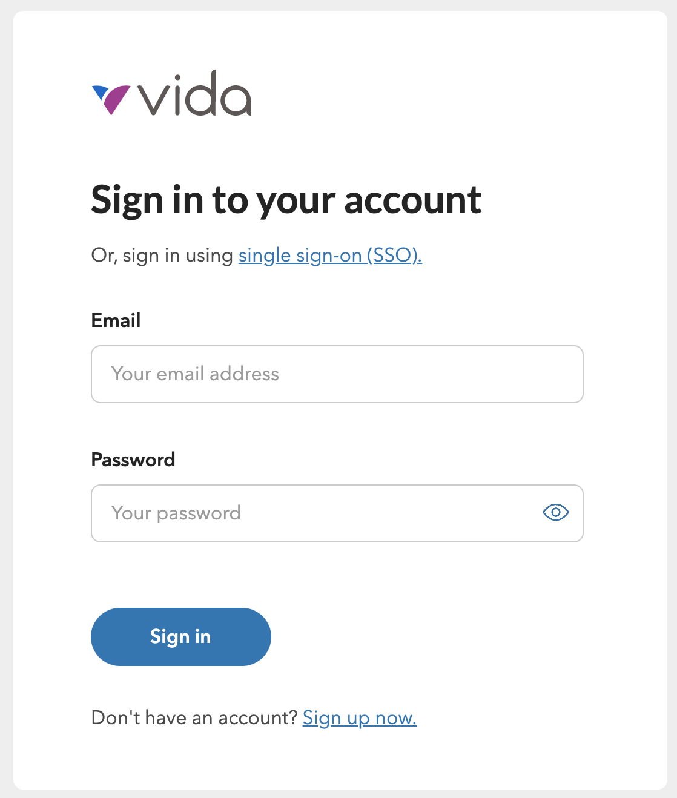The image size is (677, 798).
Task: Click the "Your password" placeholder text
Action: point(176,513)
